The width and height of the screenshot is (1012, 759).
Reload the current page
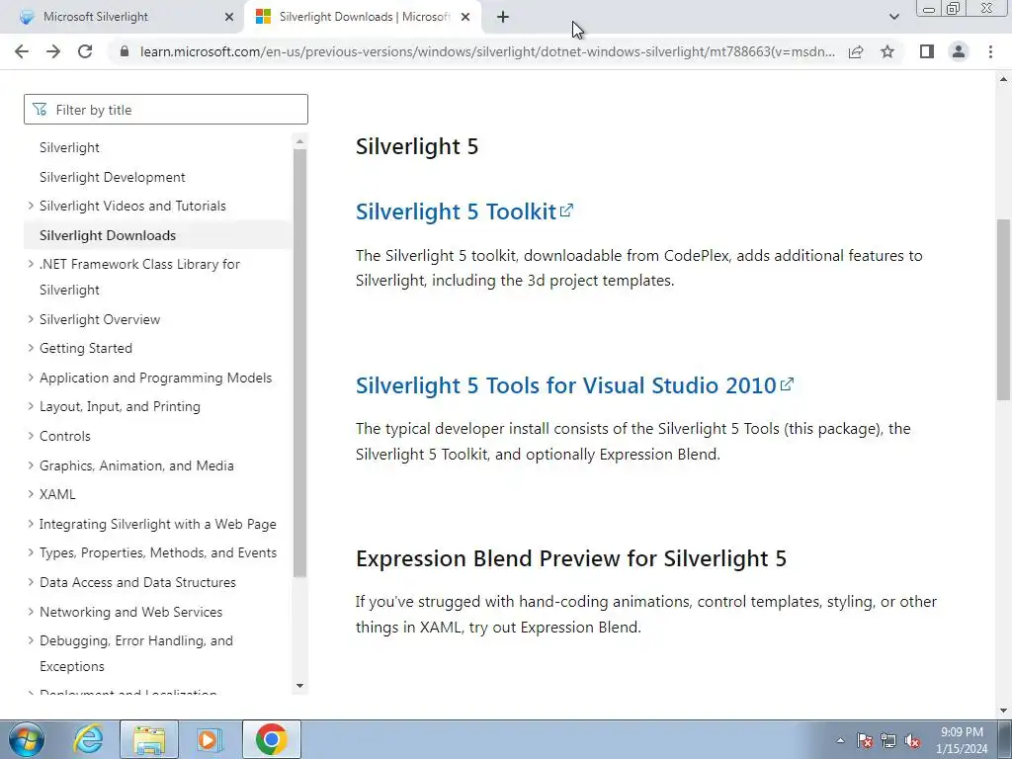[x=85, y=51]
